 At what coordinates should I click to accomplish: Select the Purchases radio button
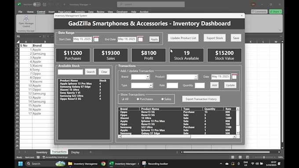tap(138, 99)
